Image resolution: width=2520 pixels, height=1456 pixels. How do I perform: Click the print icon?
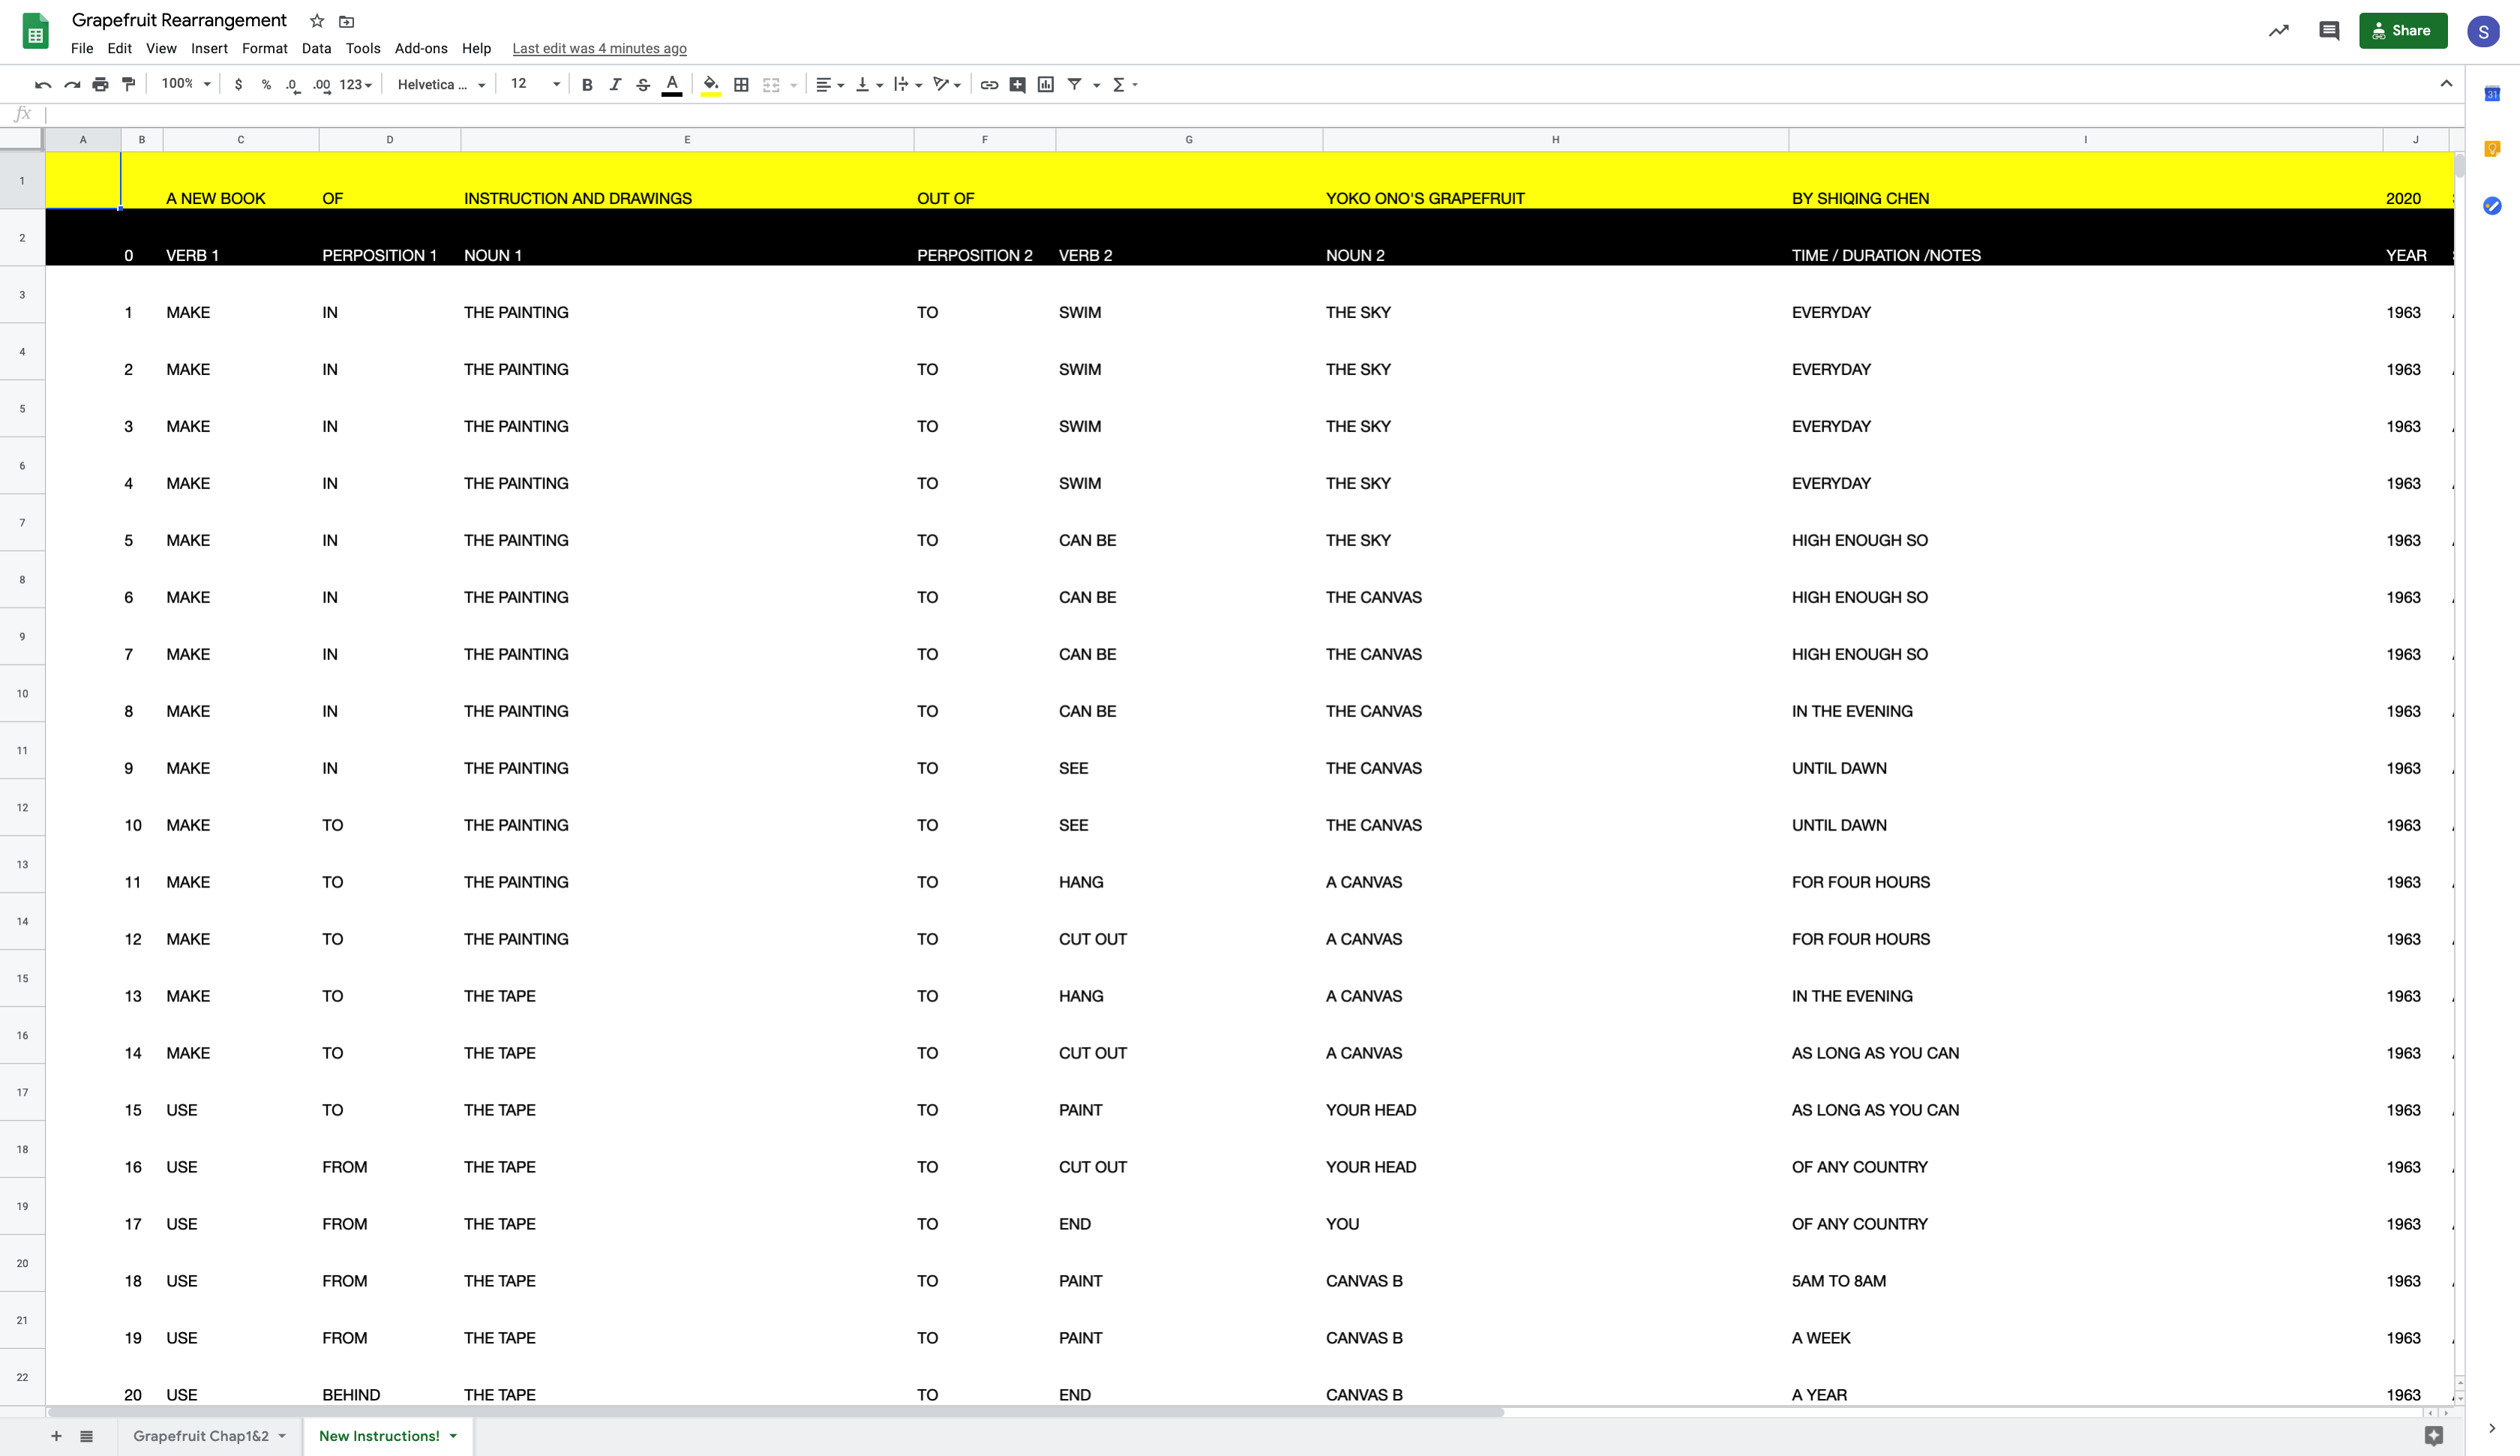[x=100, y=85]
